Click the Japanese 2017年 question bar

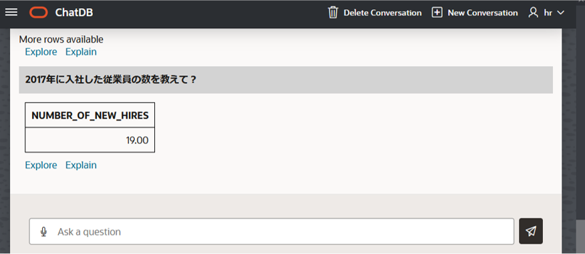point(286,80)
